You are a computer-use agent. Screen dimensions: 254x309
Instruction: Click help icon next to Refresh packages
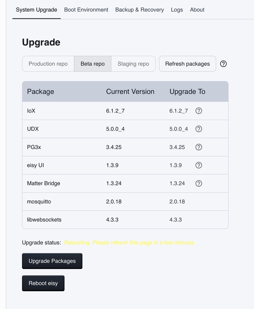click(223, 64)
